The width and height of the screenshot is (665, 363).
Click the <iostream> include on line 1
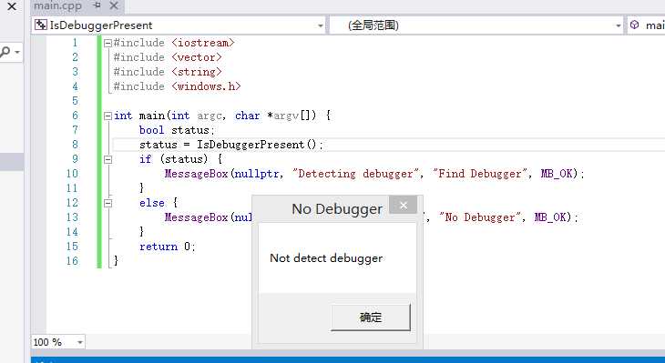click(203, 43)
